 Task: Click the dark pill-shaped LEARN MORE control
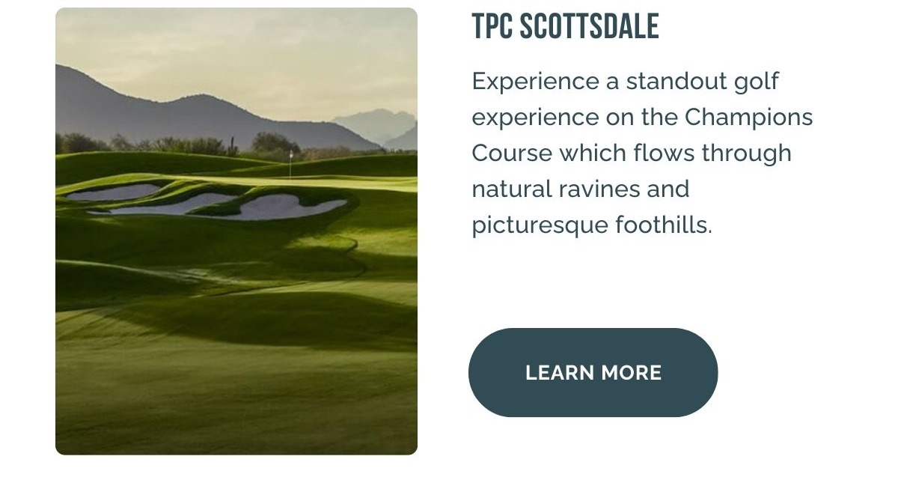593,372
